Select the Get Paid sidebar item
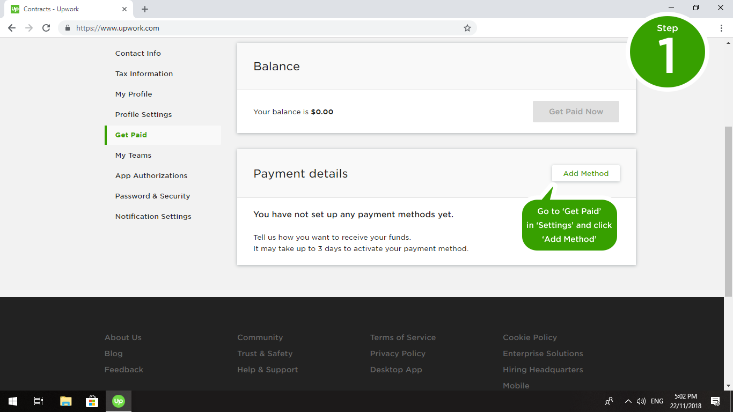 pyautogui.click(x=163, y=135)
